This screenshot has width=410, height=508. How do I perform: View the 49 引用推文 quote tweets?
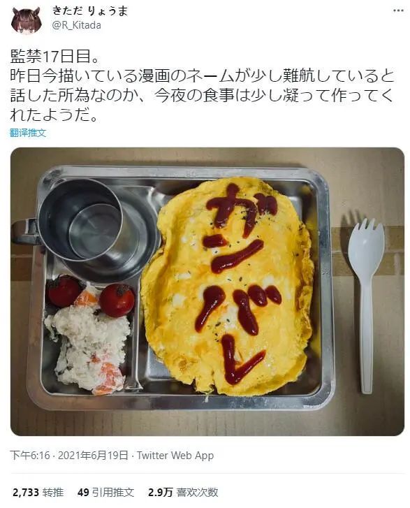[106, 493]
